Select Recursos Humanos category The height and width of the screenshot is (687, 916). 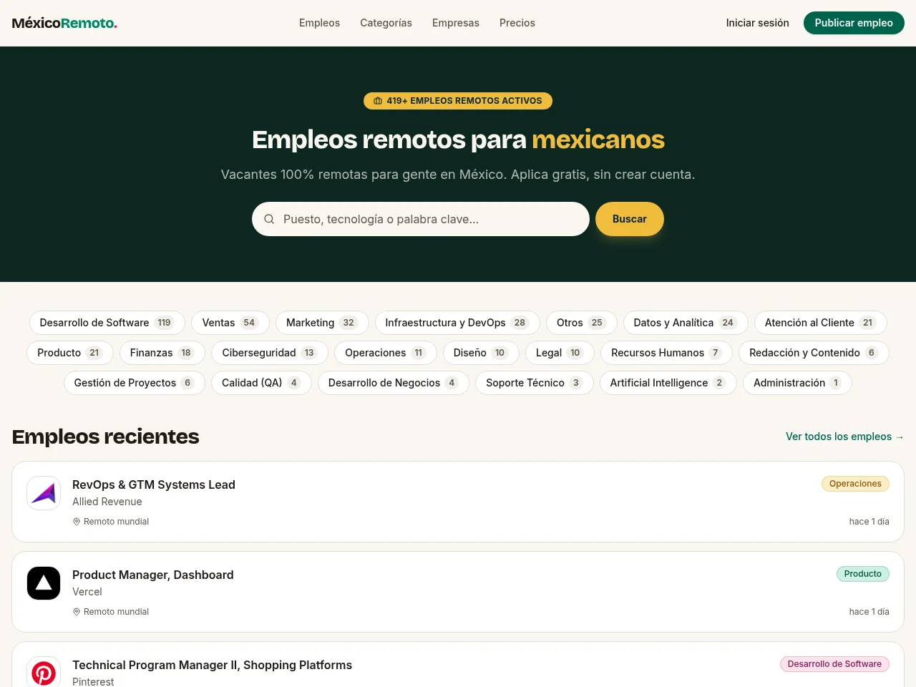(666, 353)
